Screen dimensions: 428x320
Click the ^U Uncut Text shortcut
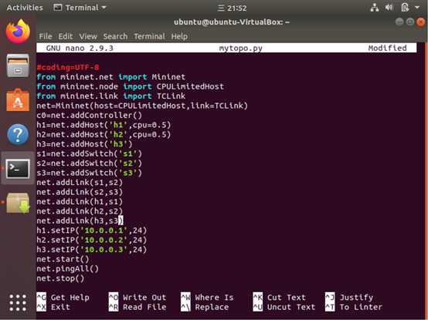pos(284,307)
